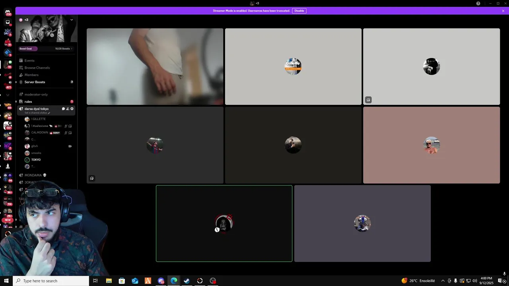Focus the Gillette avatar participant tile
This screenshot has height=286, width=509.
pos(293,66)
